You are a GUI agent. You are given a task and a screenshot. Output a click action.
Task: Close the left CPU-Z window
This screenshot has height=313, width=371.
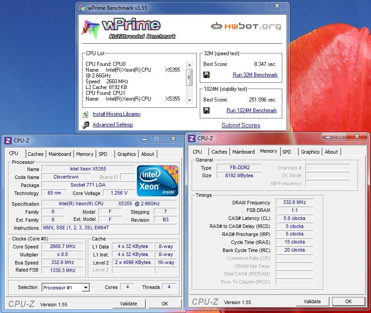pyautogui.click(x=173, y=138)
